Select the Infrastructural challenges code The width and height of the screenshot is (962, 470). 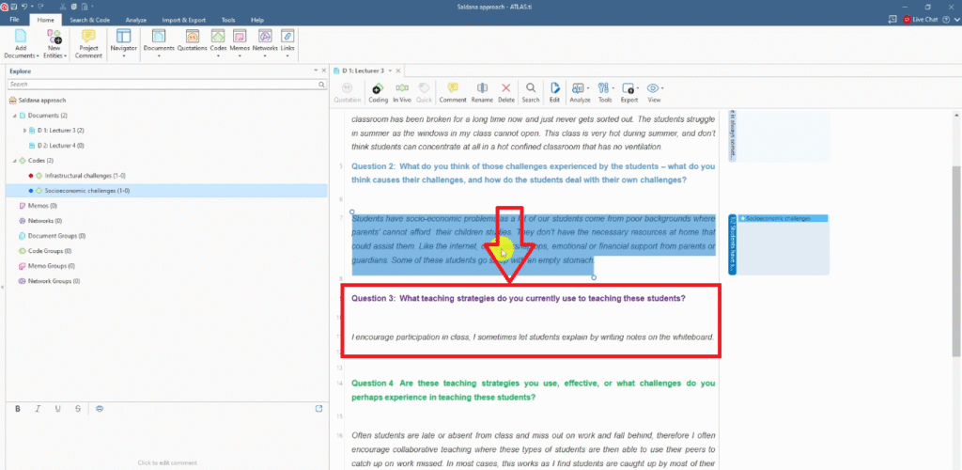86,176
